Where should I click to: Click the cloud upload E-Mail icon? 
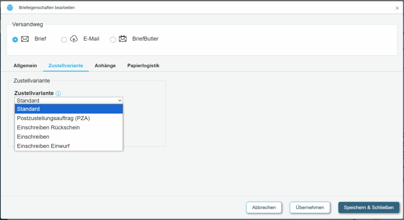[74, 39]
